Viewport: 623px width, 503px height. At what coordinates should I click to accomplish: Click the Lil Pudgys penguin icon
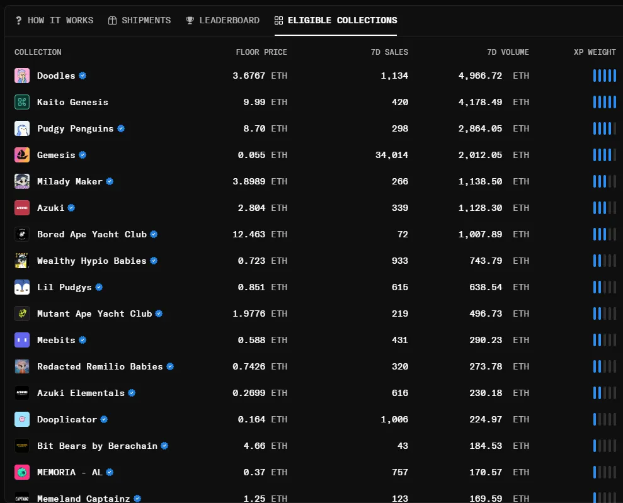click(x=22, y=287)
